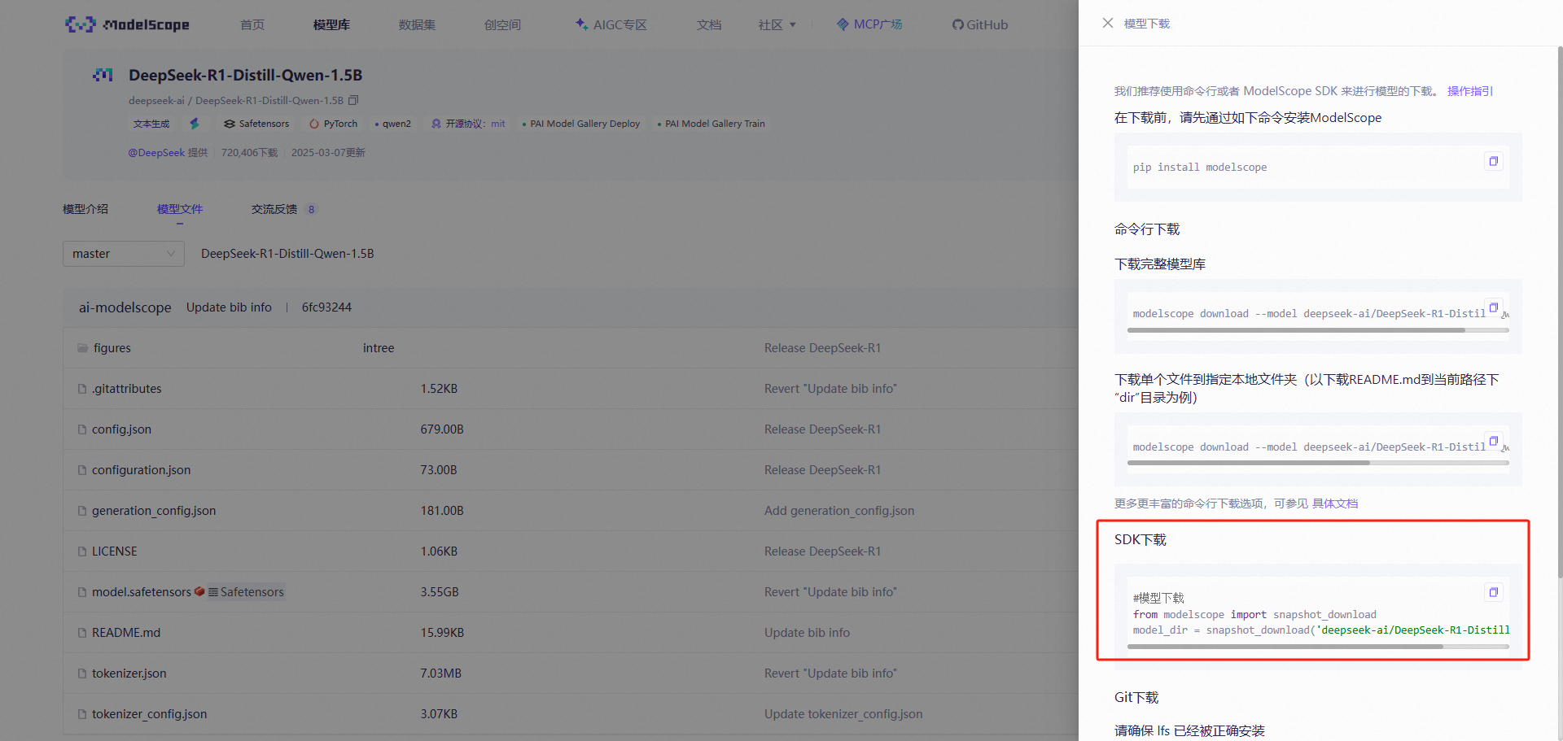Click the 文本生成 task tag

pos(151,124)
